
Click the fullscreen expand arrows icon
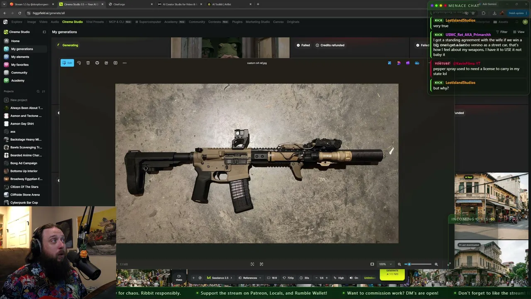coord(449,264)
